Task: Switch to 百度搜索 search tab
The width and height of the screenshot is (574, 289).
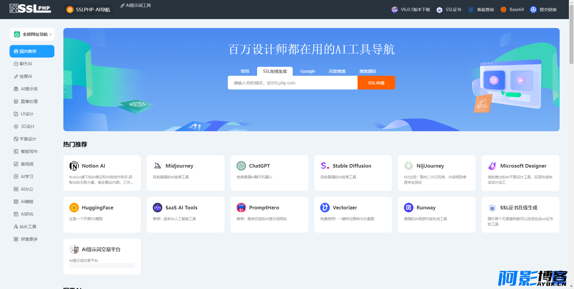Action: click(337, 71)
